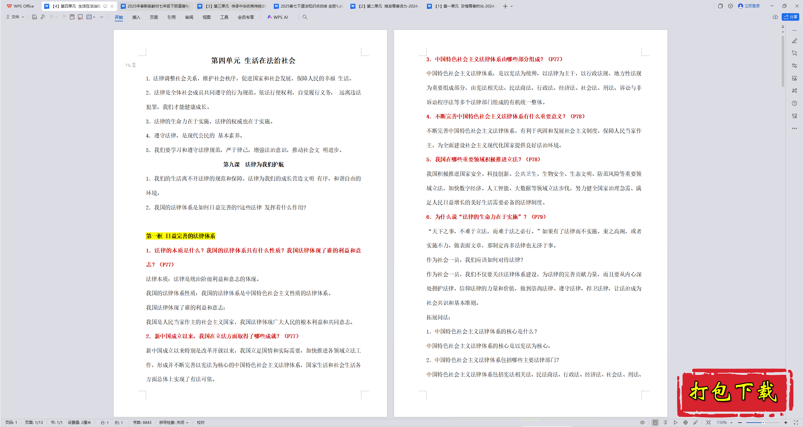Select the 页面 ribbon tab

point(154,17)
